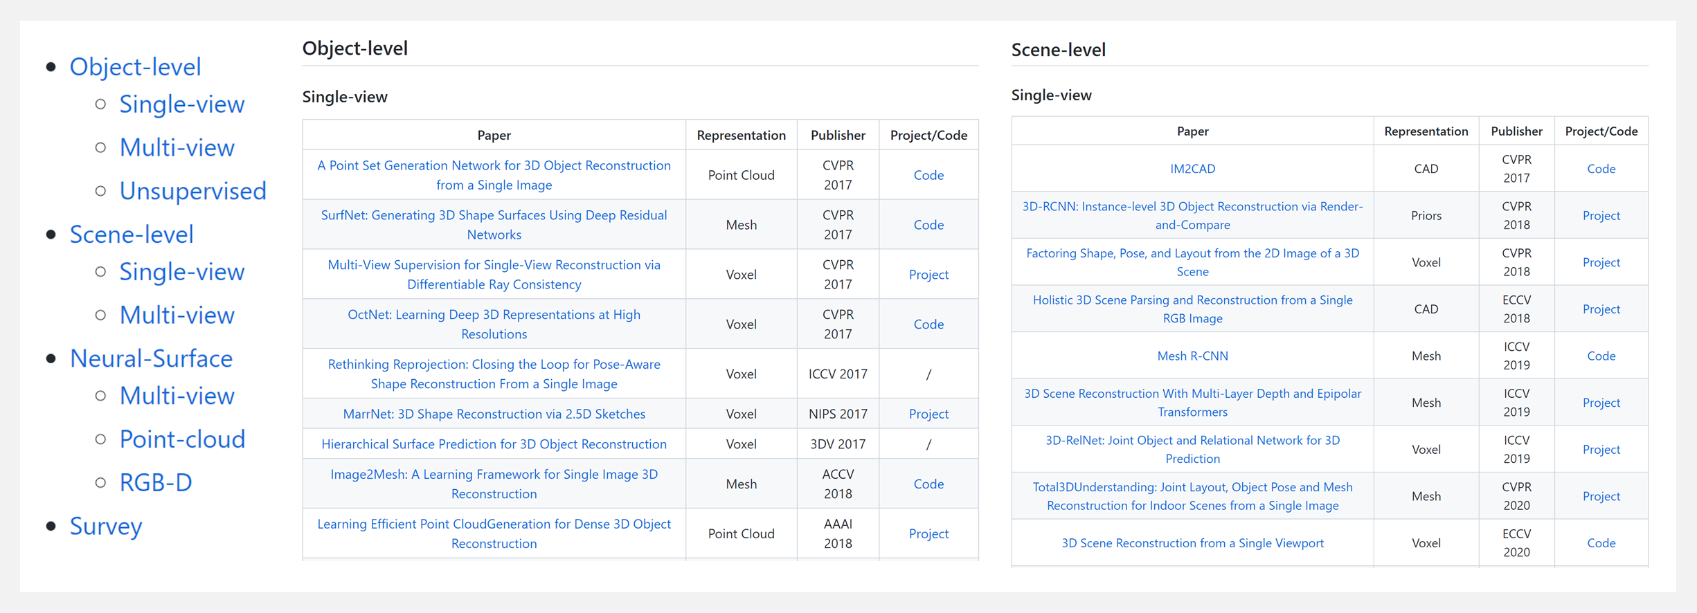This screenshot has height=613, width=1697.
Task: Open Project link for MarrNet
Action: (x=928, y=414)
